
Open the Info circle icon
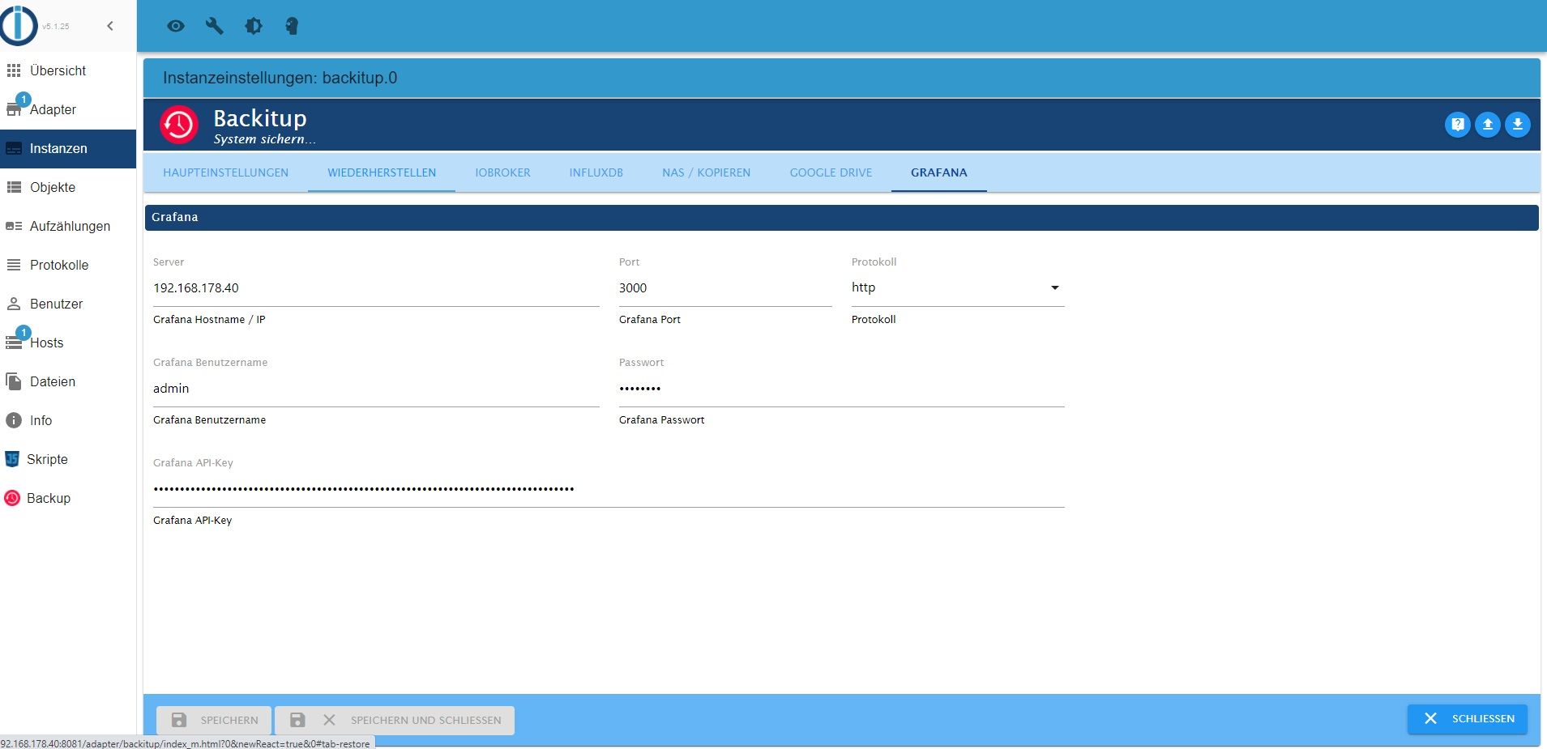(x=14, y=420)
